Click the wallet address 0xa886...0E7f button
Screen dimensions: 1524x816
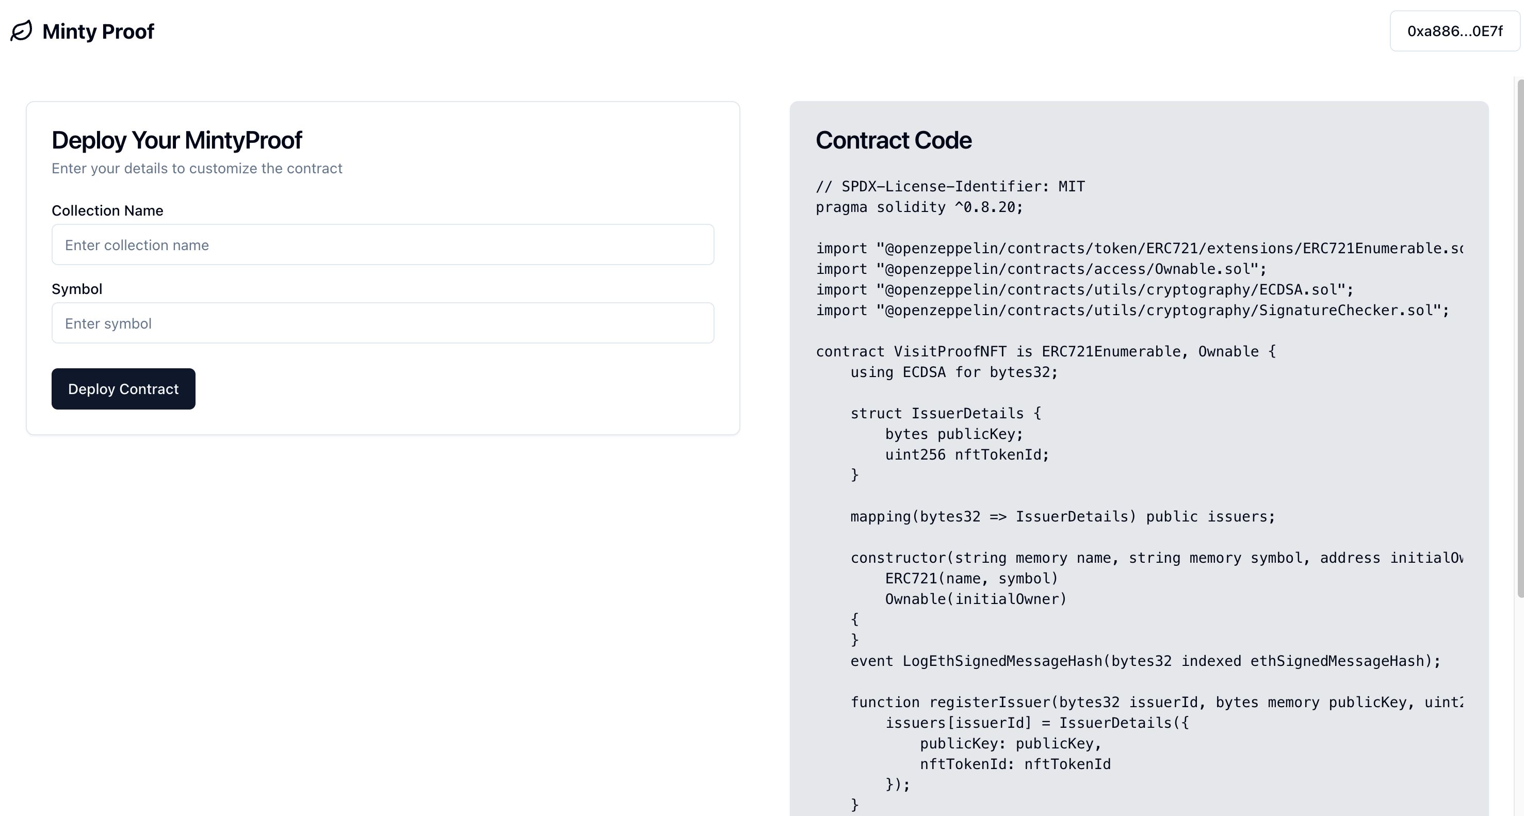point(1454,31)
